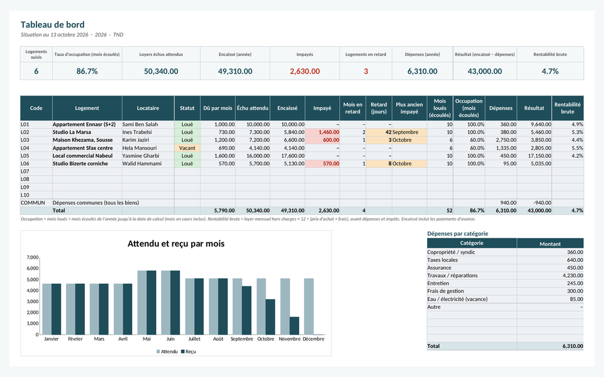Select cell Appartement Ennasr (S+2)

[x=87, y=124]
